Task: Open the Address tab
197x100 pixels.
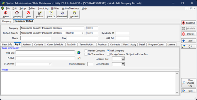Action: point(27,45)
